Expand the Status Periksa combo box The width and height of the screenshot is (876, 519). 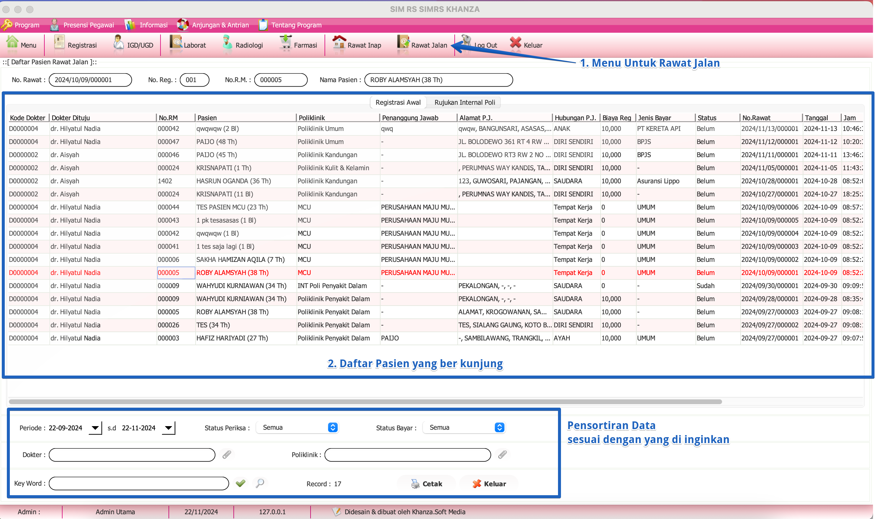point(297,427)
